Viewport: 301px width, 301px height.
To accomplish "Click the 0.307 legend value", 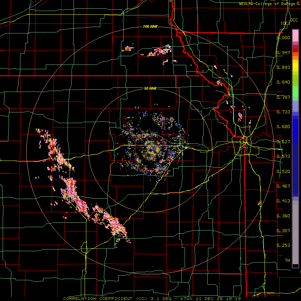I will [x=283, y=231].
